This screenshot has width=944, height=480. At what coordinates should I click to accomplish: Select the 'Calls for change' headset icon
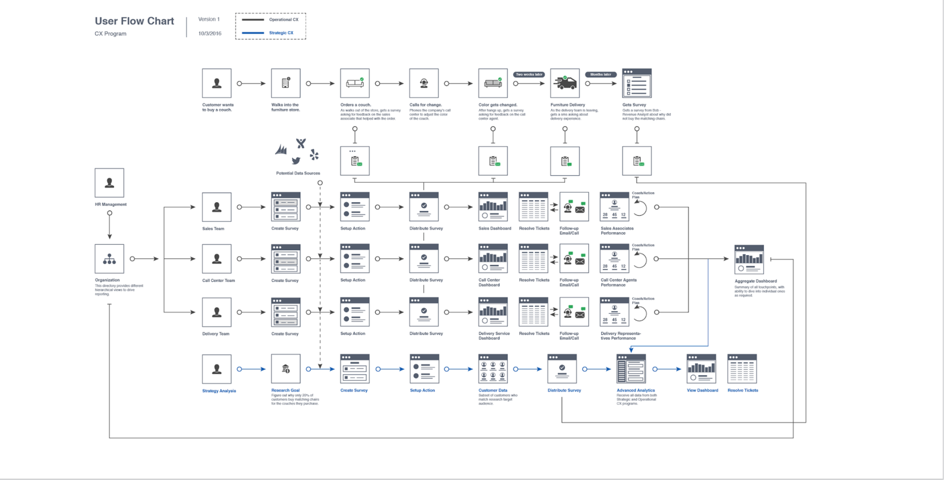pyautogui.click(x=424, y=83)
